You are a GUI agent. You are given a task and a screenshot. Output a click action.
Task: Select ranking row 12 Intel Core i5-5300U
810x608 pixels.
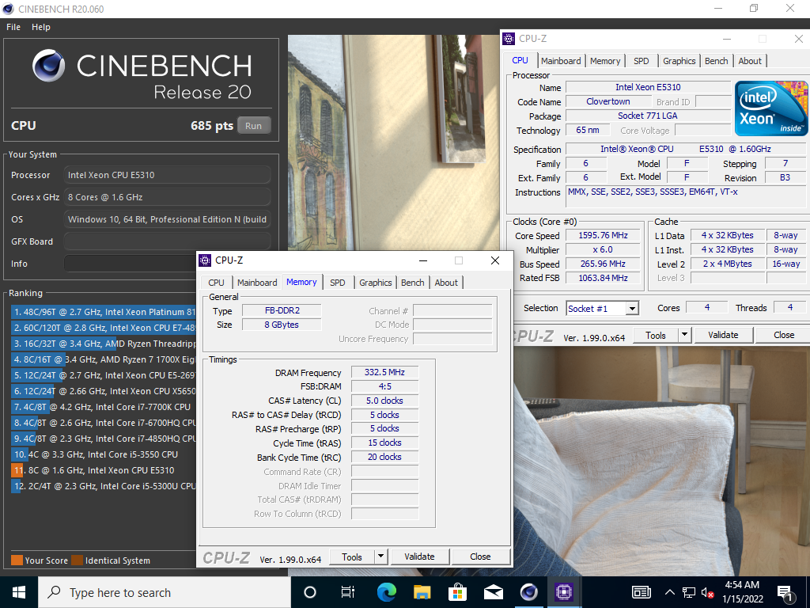pos(104,486)
